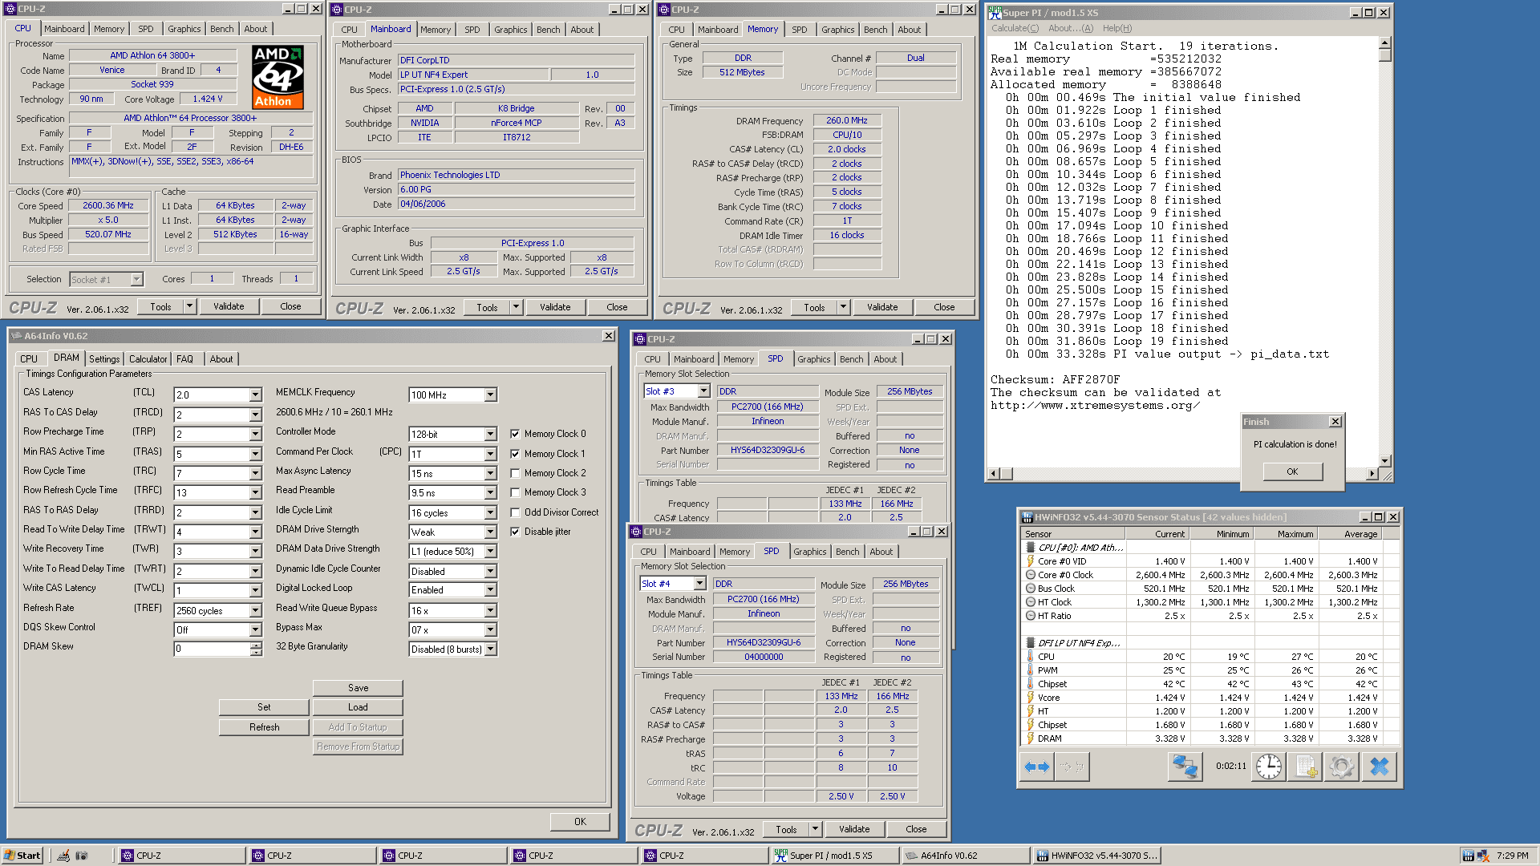This screenshot has height=866, width=1540.
Task: Click Core #0 VID lightning icon
Action: (1031, 561)
